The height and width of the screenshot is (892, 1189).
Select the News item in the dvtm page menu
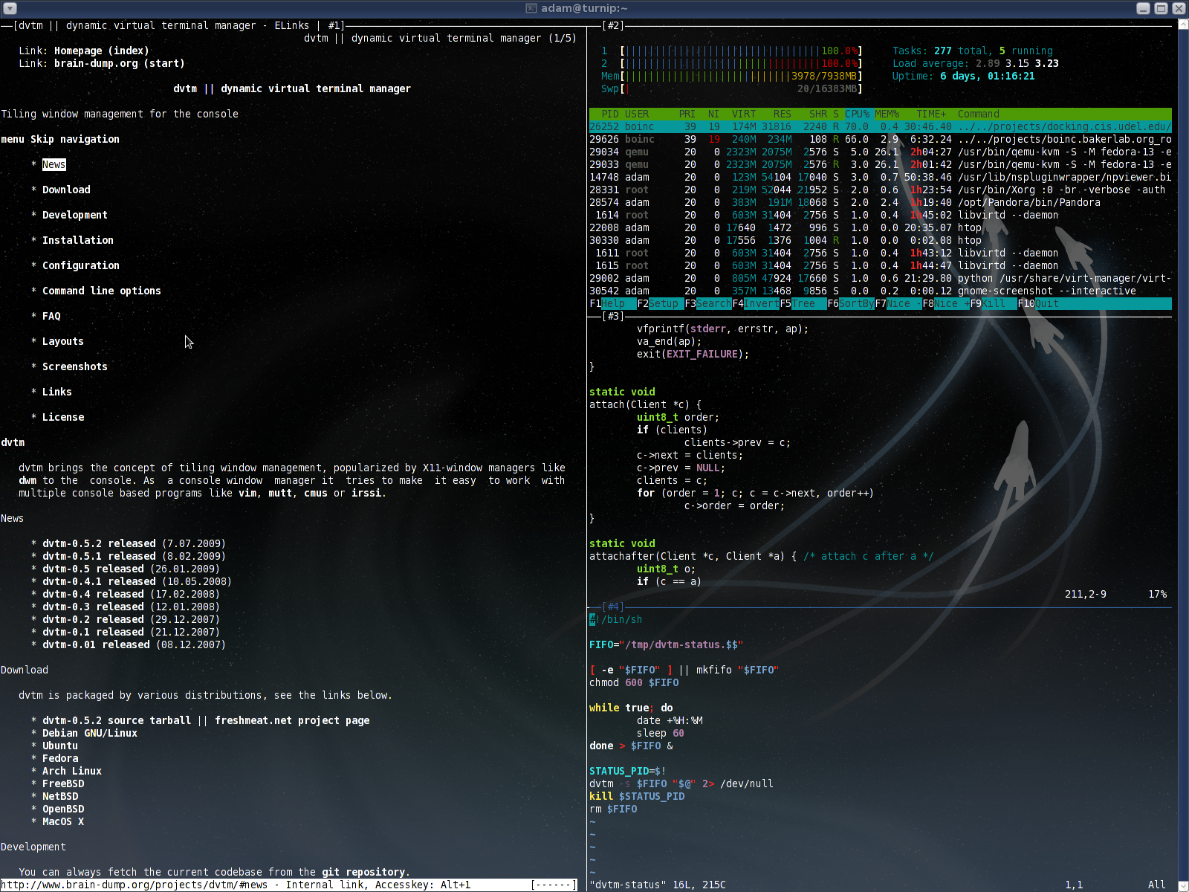pos(54,164)
